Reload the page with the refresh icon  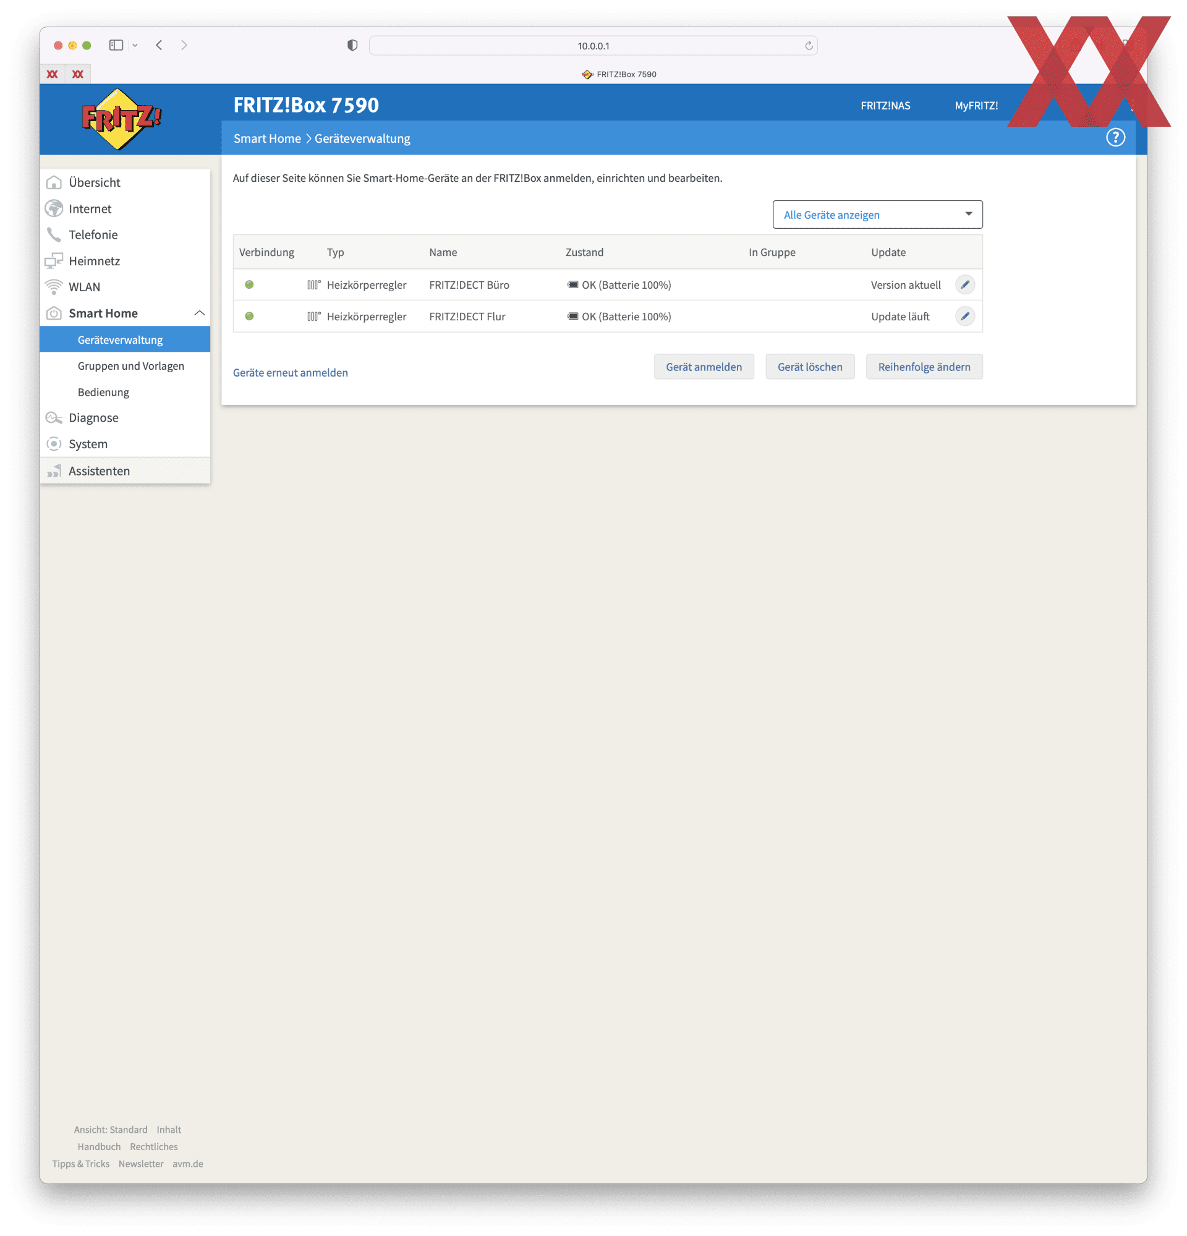(808, 45)
